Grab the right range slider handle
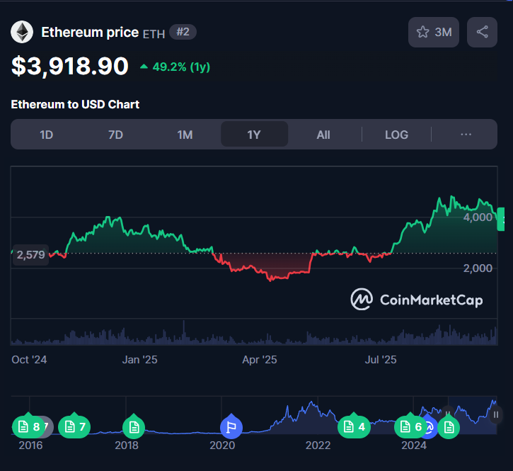 (496, 414)
